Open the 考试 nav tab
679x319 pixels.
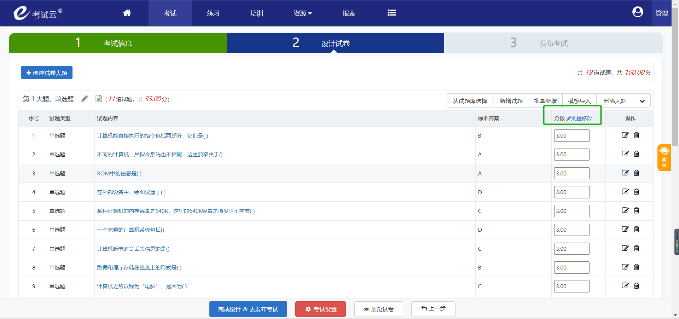tap(170, 13)
